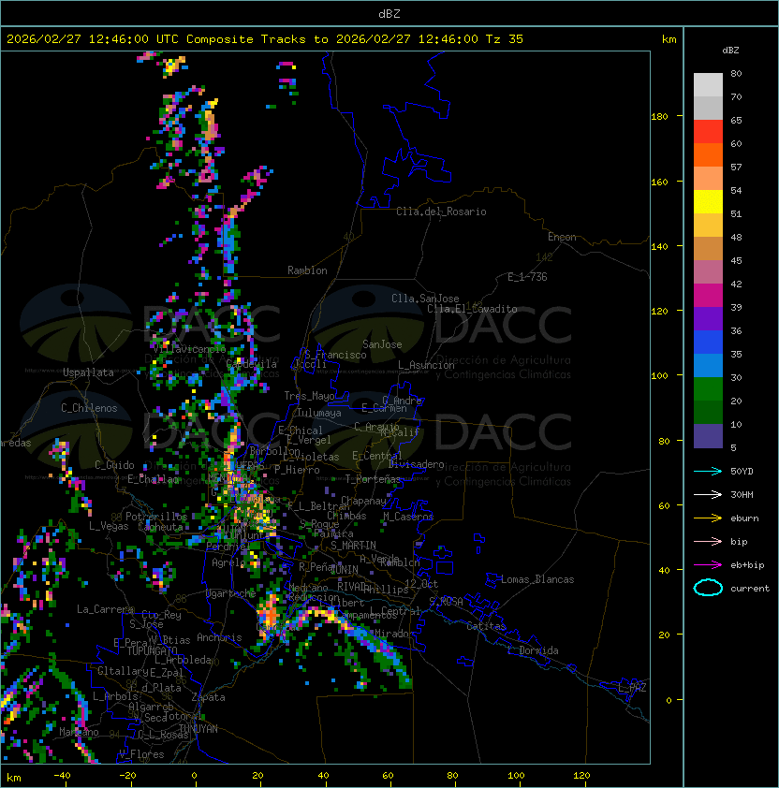Click the 'km' unit label at the bottom left
The height and width of the screenshot is (788, 779).
point(14,778)
